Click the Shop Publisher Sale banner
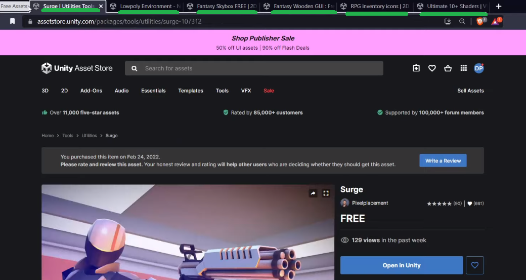This screenshot has width=526, height=280. coord(263,43)
